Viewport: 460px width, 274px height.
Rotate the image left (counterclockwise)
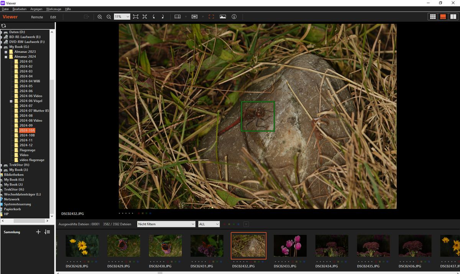pyautogui.click(x=154, y=17)
